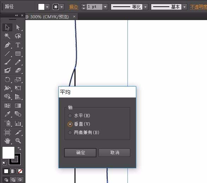207x183 pixels.
Task: Choose the Lasso tool
Action: pos(18,36)
